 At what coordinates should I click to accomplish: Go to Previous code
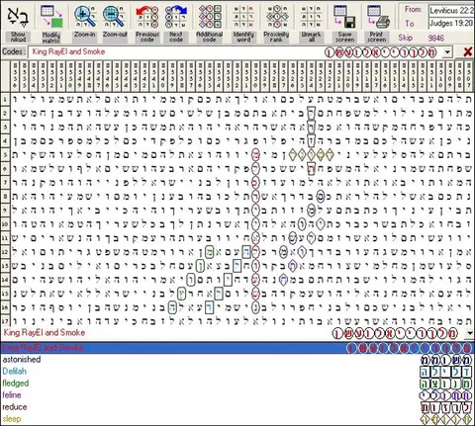pos(147,17)
